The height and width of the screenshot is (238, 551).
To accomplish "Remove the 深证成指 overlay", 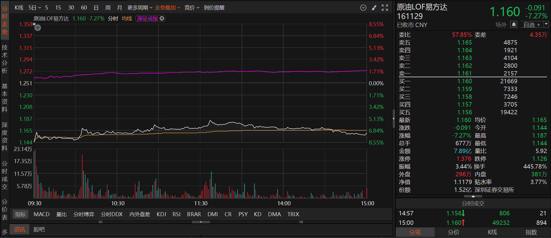I will pos(162,18).
